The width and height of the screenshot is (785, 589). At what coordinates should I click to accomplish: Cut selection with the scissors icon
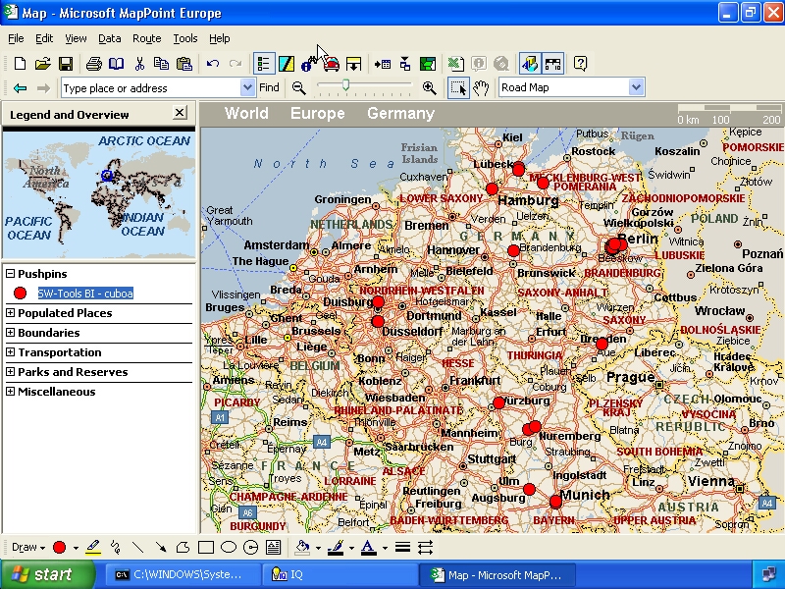pyautogui.click(x=139, y=64)
